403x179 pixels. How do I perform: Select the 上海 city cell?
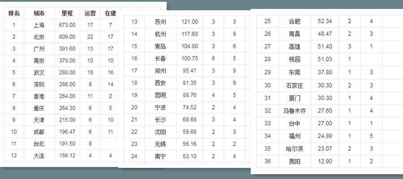[39, 25]
